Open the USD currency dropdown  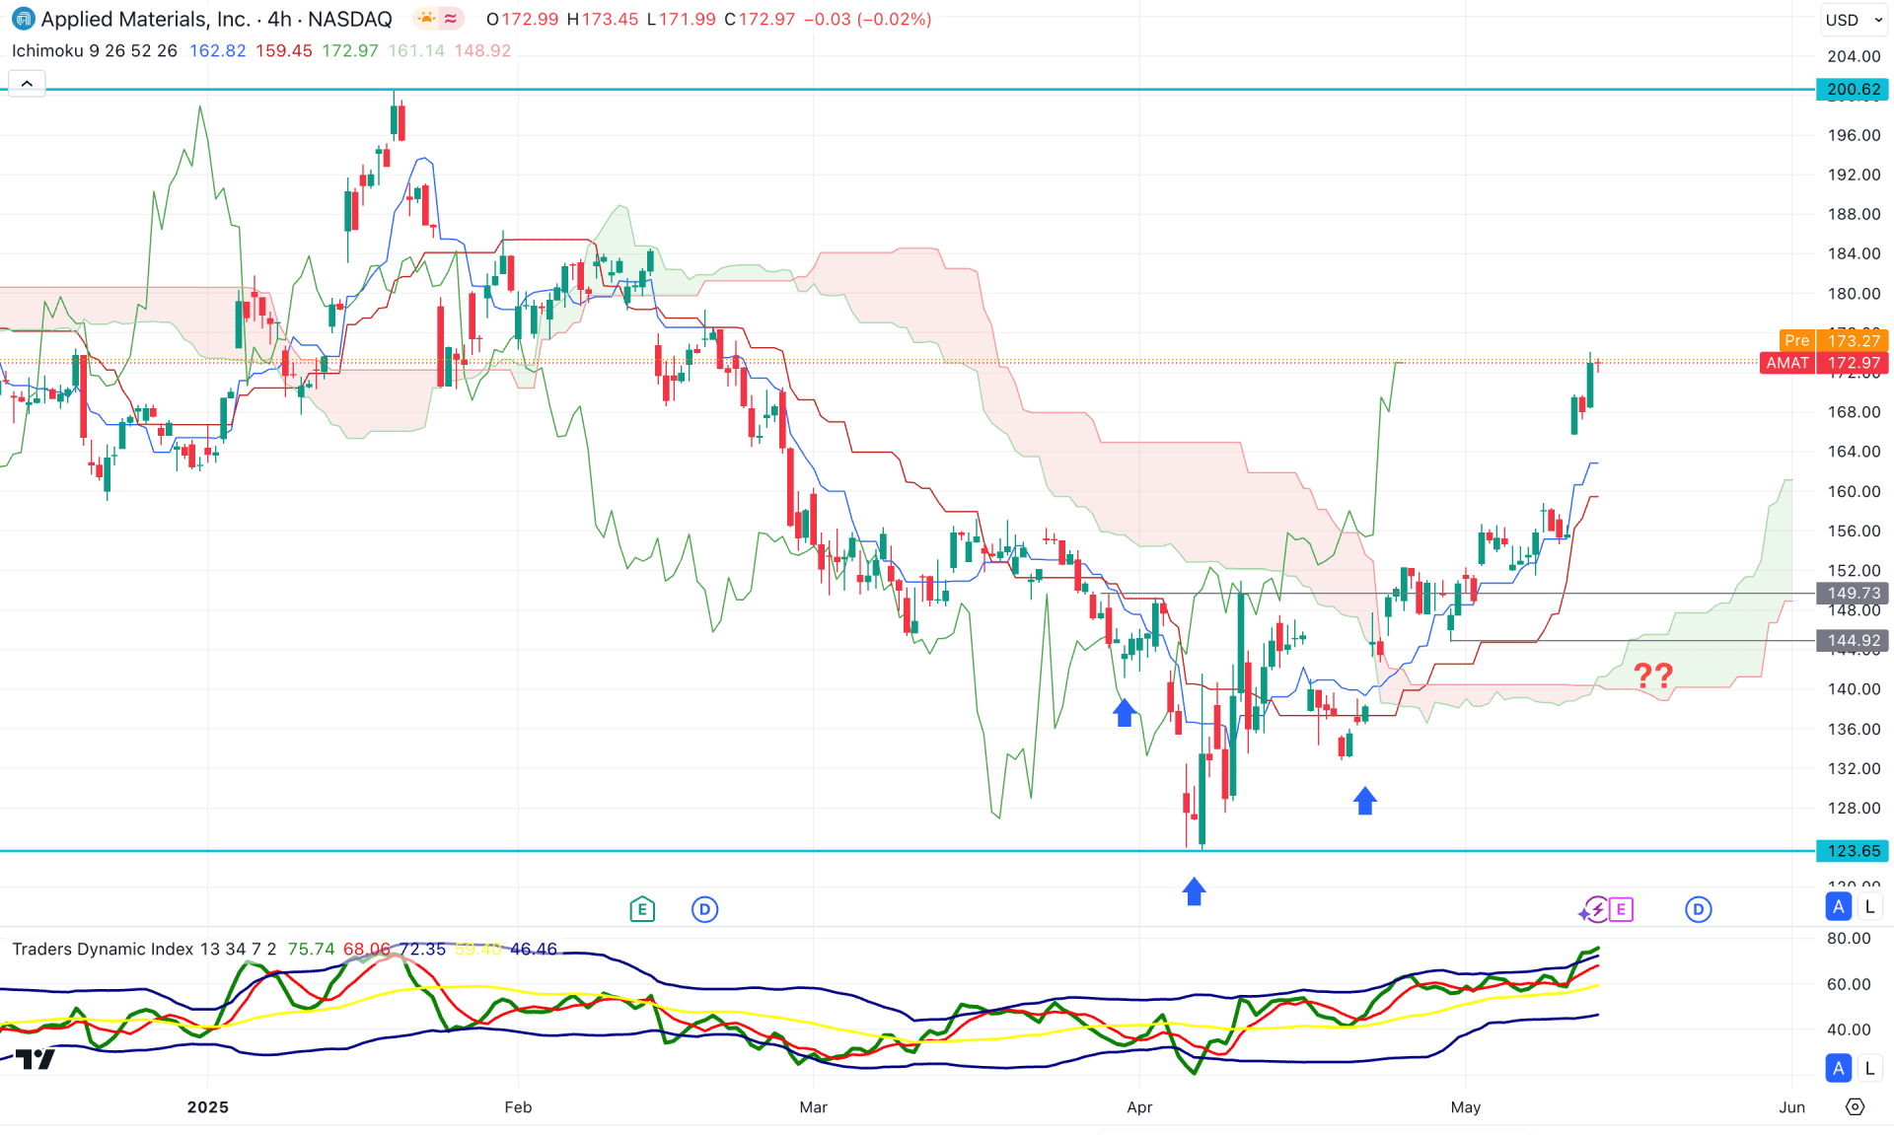(1854, 20)
